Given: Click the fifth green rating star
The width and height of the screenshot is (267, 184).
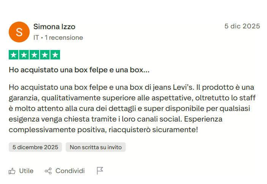Looking at the screenshot, I should 55,55.
